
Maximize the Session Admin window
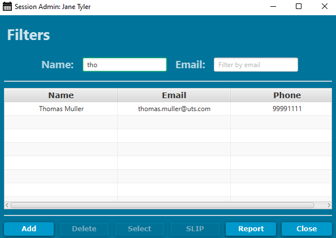point(299,6)
